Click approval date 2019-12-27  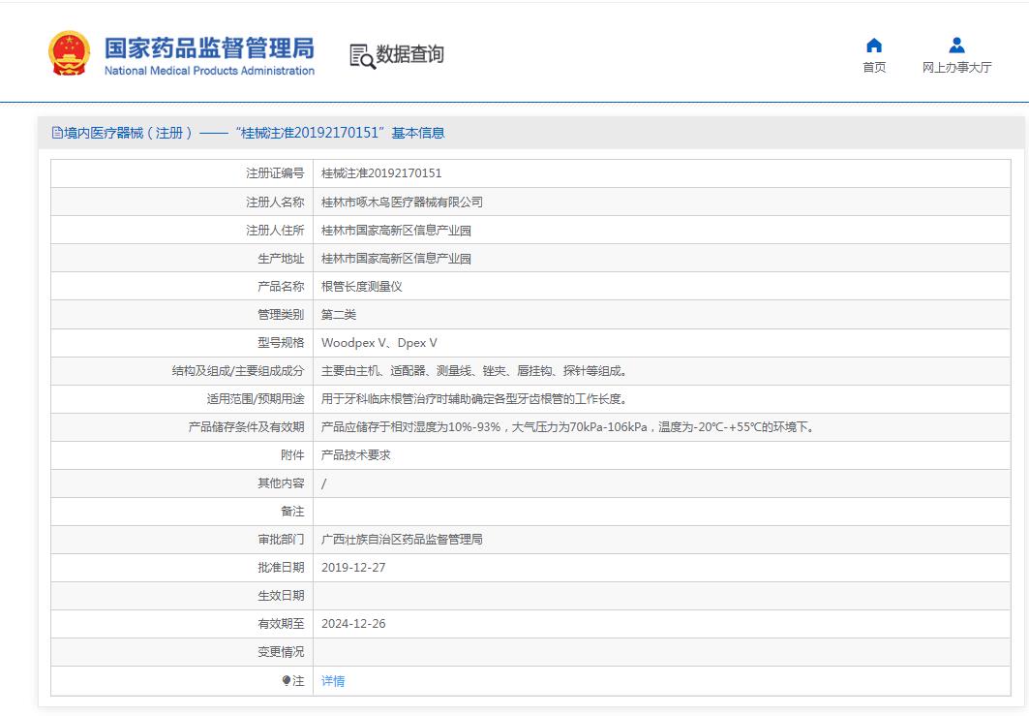(353, 568)
